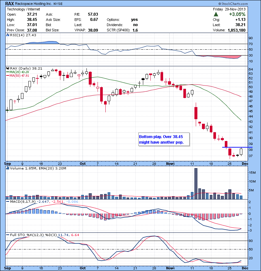This screenshot has height=271, width=261.
Task: Click the red MA(50) 47.91 legend entry
Action: [x=17, y=76]
